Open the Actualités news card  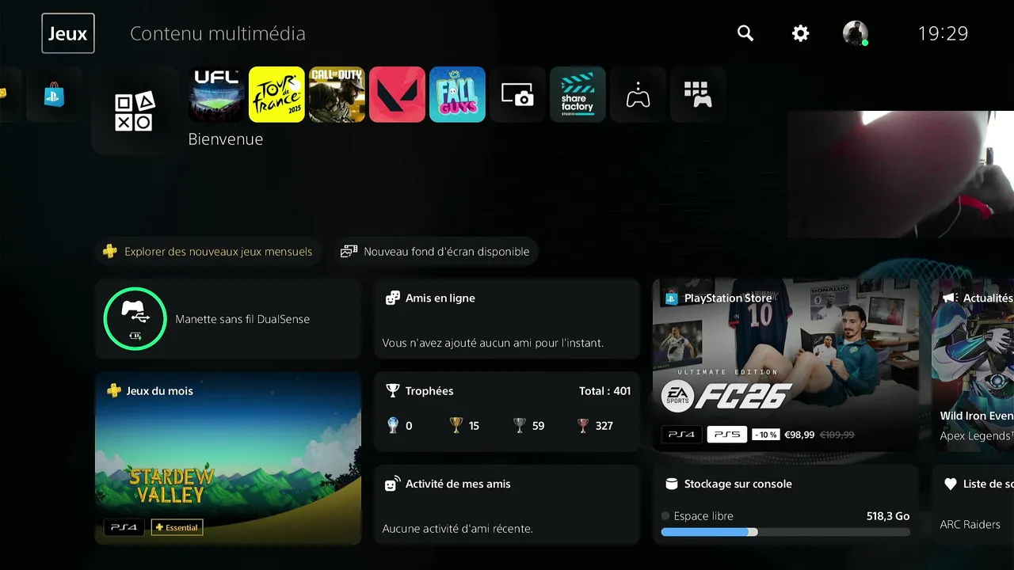[973, 365]
